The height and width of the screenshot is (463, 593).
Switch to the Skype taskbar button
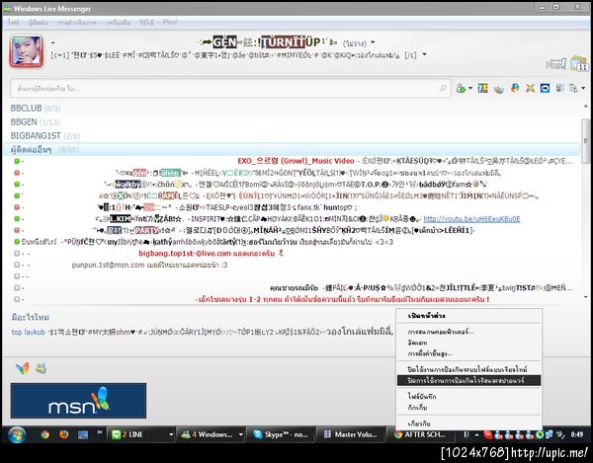click(x=281, y=434)
